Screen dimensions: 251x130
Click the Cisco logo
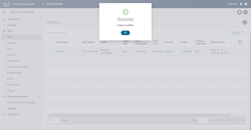point(6,4)
